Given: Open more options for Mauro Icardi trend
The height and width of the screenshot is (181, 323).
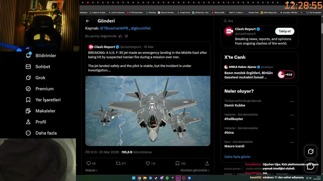Looking at the screenshot, I should [x=292, y=142].
